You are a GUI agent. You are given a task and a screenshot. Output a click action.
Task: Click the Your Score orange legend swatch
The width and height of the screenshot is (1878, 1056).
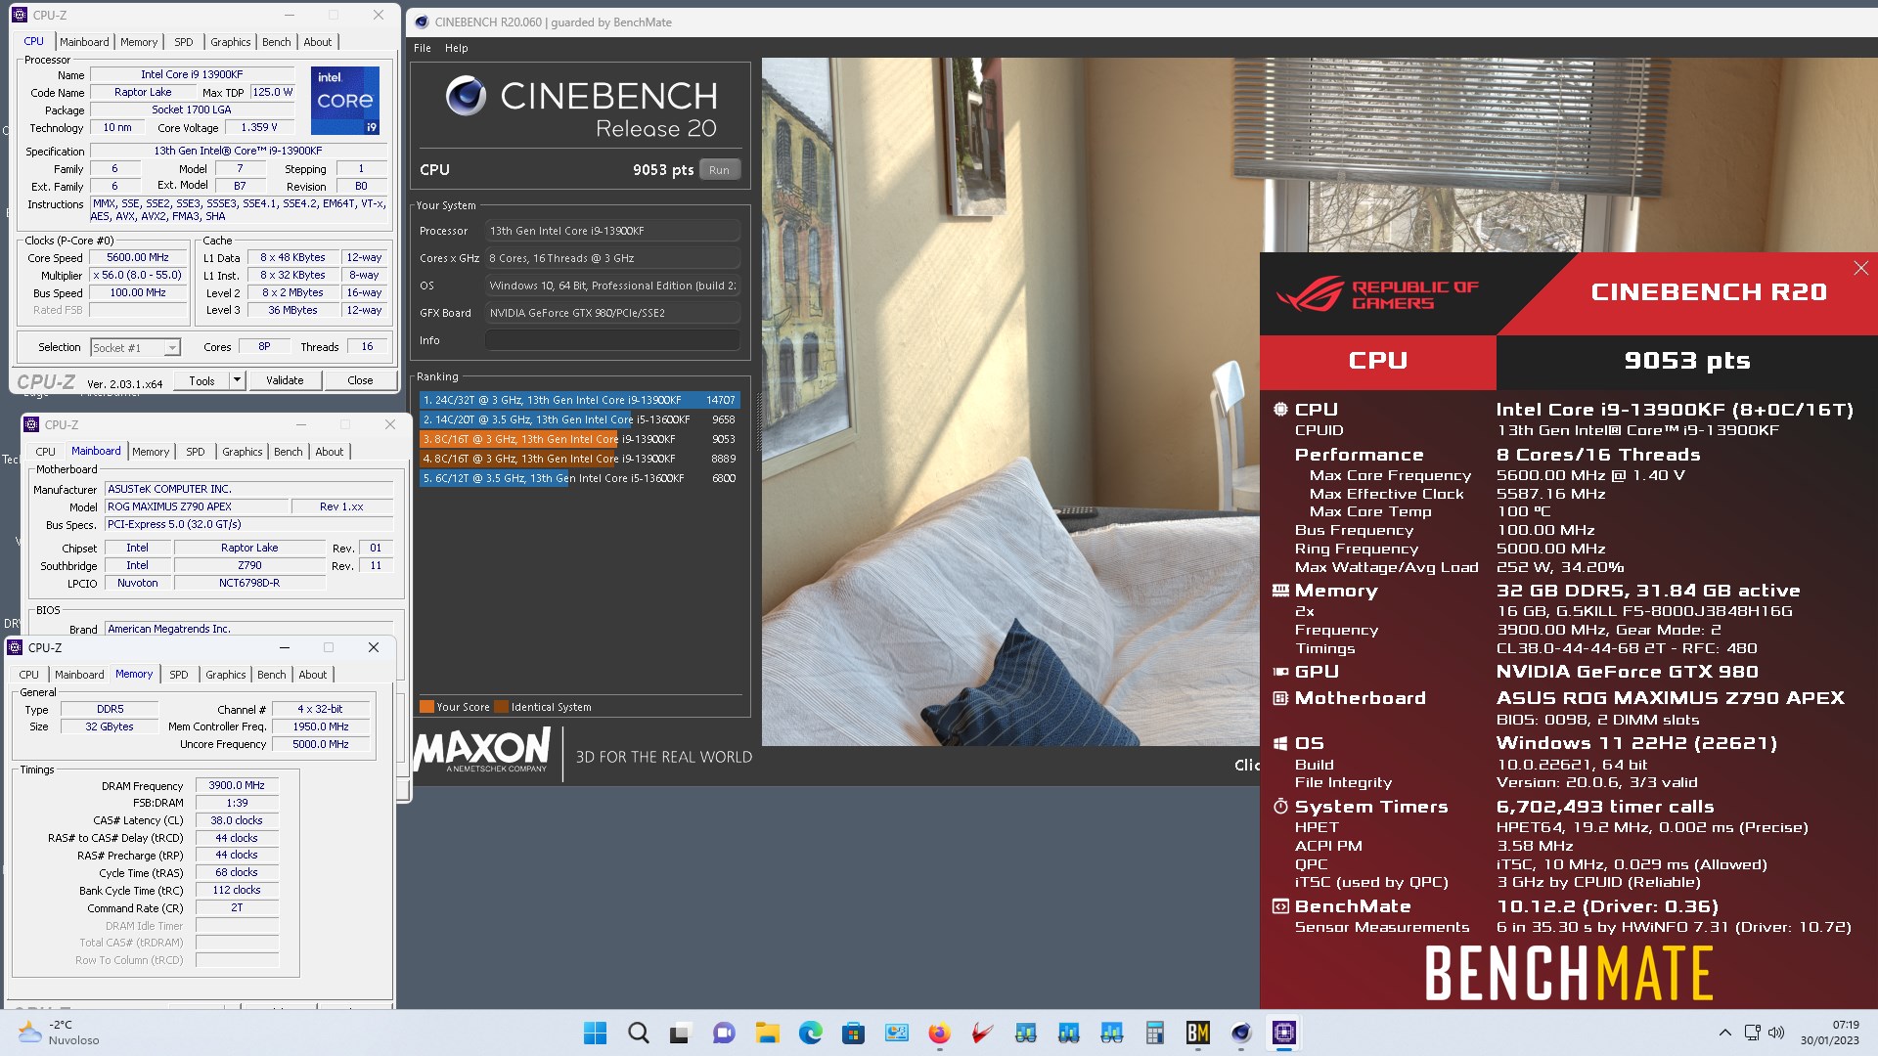[x=426, y=707]
